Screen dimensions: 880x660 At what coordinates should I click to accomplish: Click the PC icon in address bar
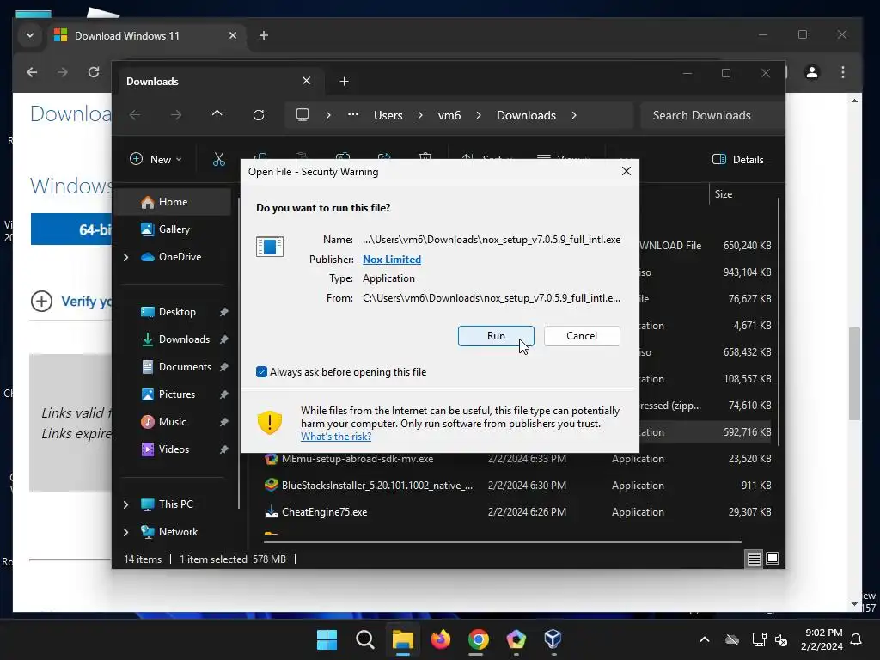302,115
